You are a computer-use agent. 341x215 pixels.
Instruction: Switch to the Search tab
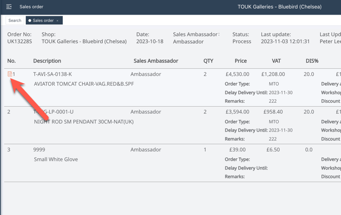pos(15,21)
